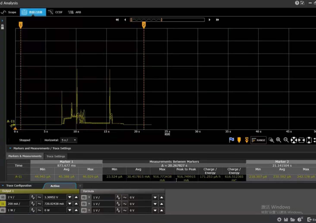Step back one screen in data
This screenshot has height=223, width=316.
[x=125, y=20]
